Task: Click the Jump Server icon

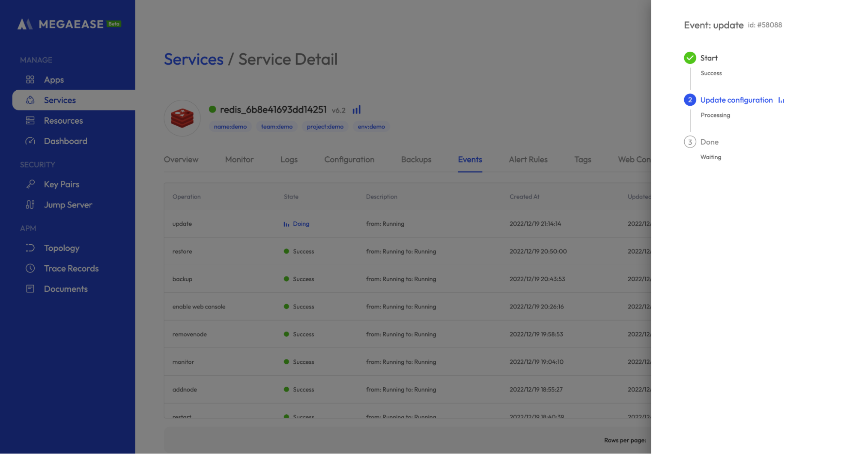Action: point(30,205)
